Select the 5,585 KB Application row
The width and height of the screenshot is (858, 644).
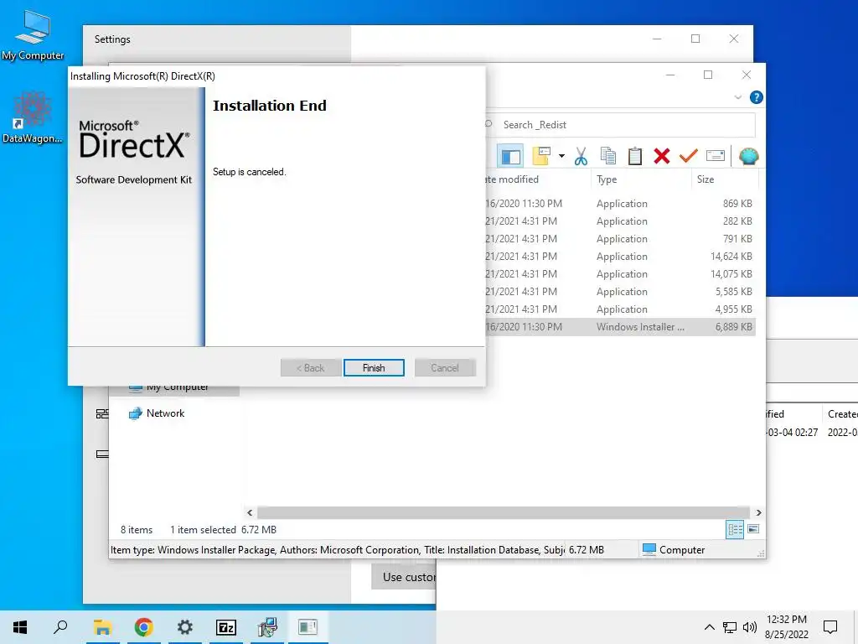pyautogui.click(x=620, y=291)
